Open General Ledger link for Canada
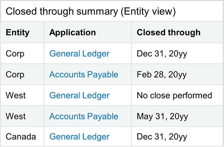The width and height of the screenshot is (224, 147). click(79, 137)
